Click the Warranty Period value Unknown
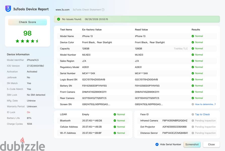 32,106
